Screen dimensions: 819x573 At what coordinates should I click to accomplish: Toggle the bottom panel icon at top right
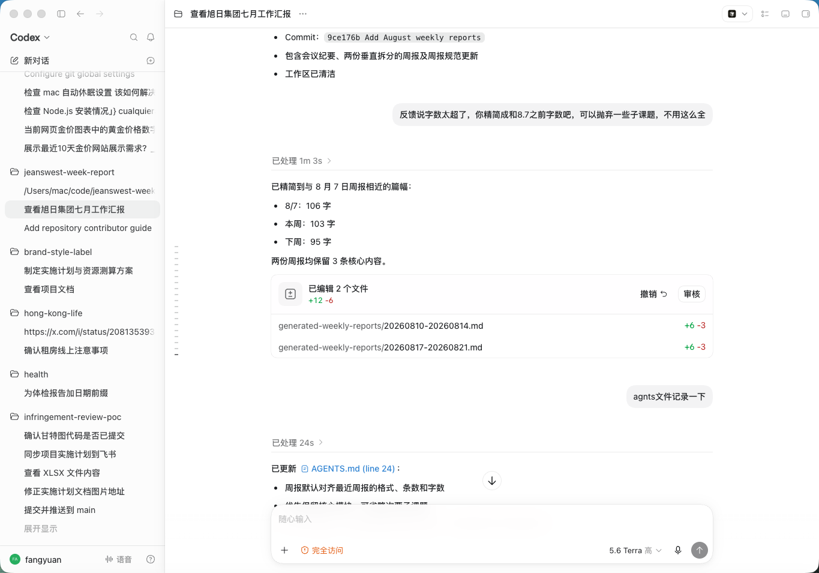(785, 14)
